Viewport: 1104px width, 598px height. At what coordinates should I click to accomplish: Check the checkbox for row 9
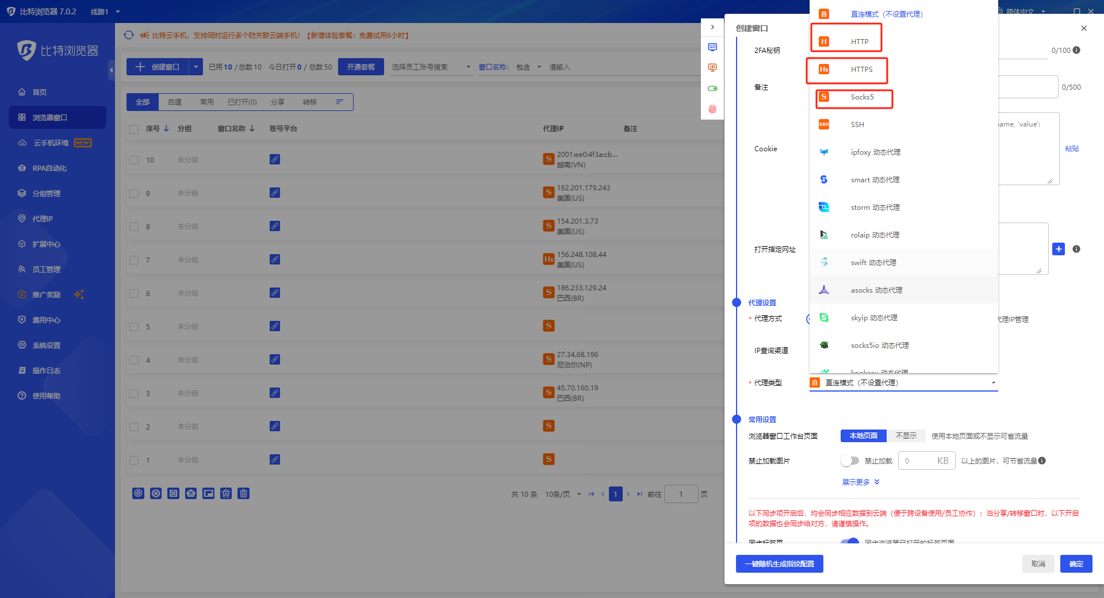click(x=134, y=193)
